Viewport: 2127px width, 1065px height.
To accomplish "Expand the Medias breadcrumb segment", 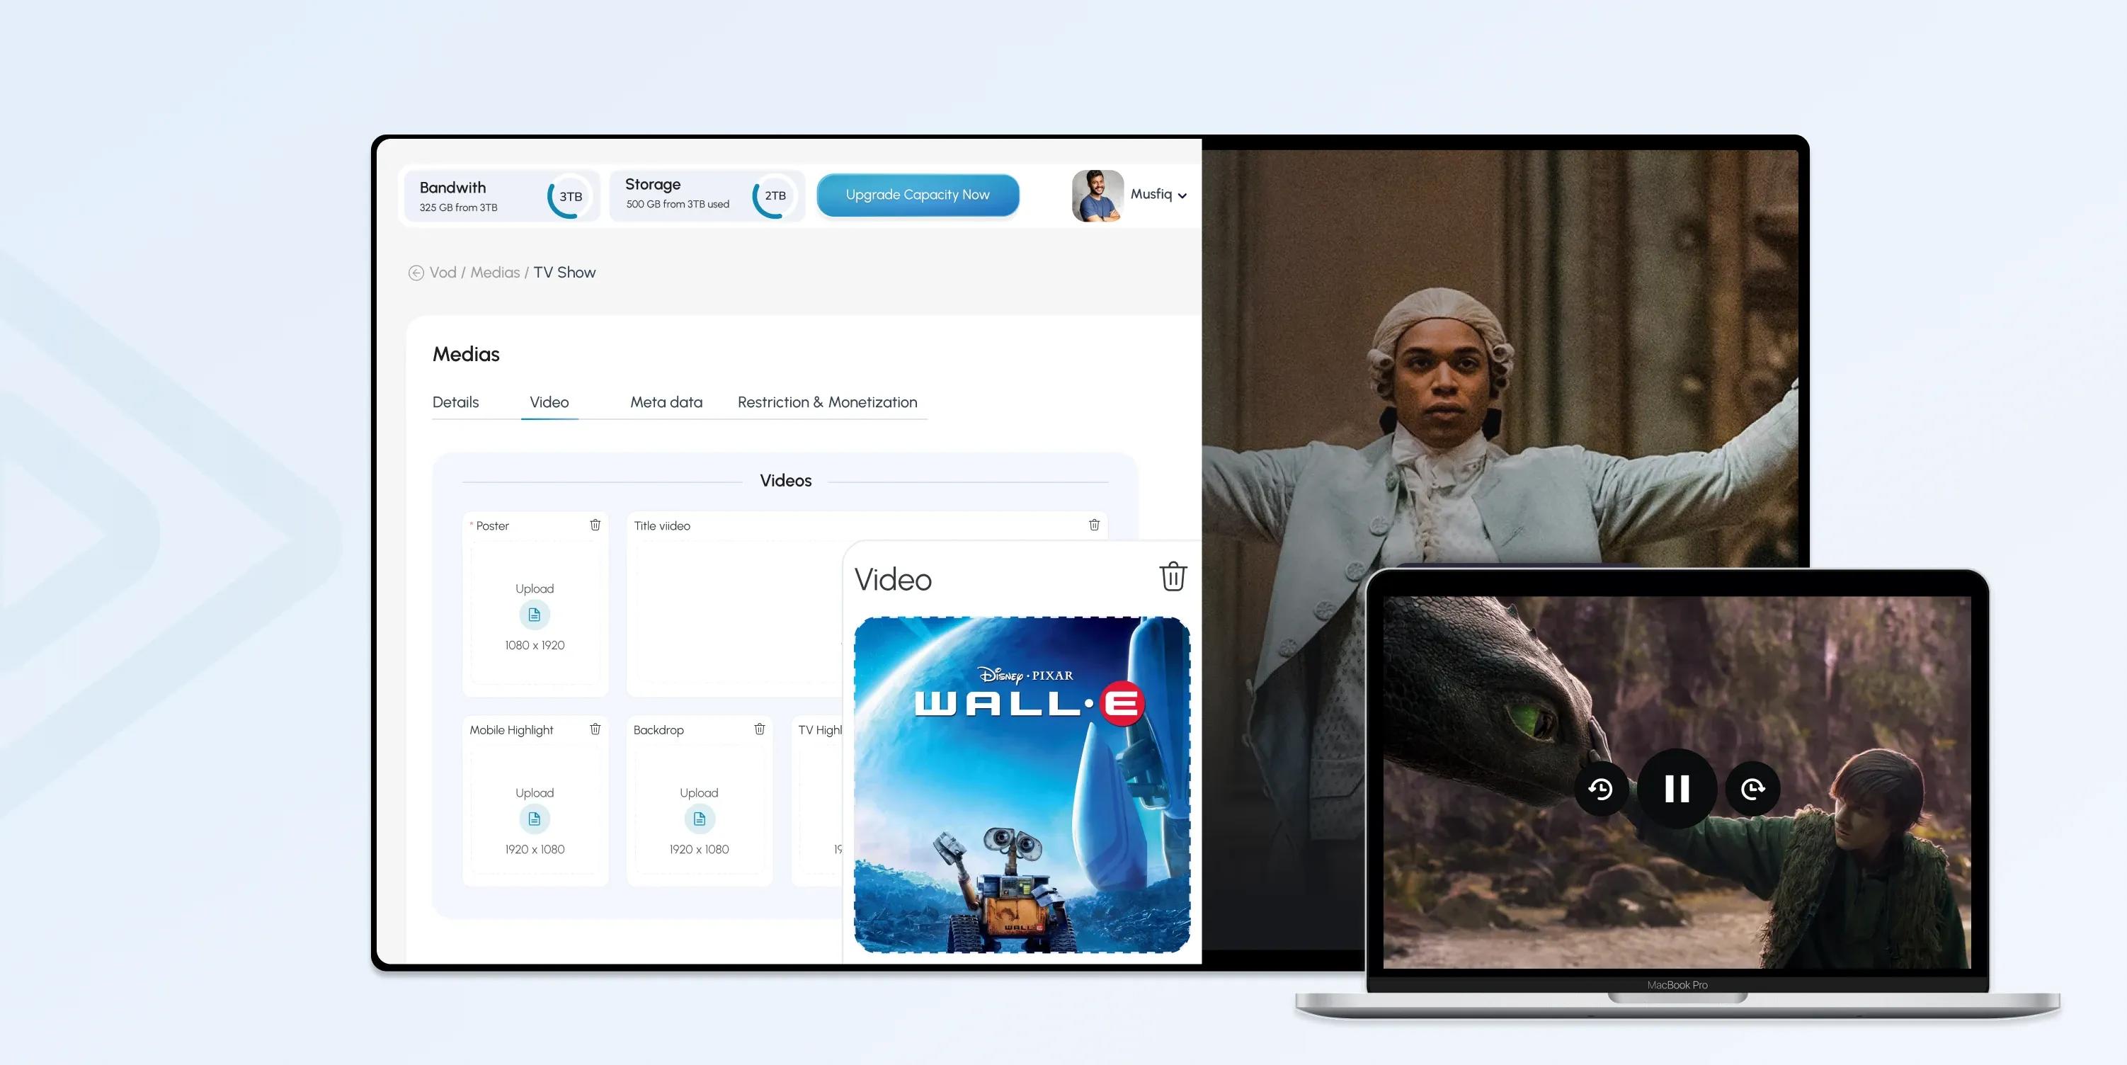I will [493, 272].
